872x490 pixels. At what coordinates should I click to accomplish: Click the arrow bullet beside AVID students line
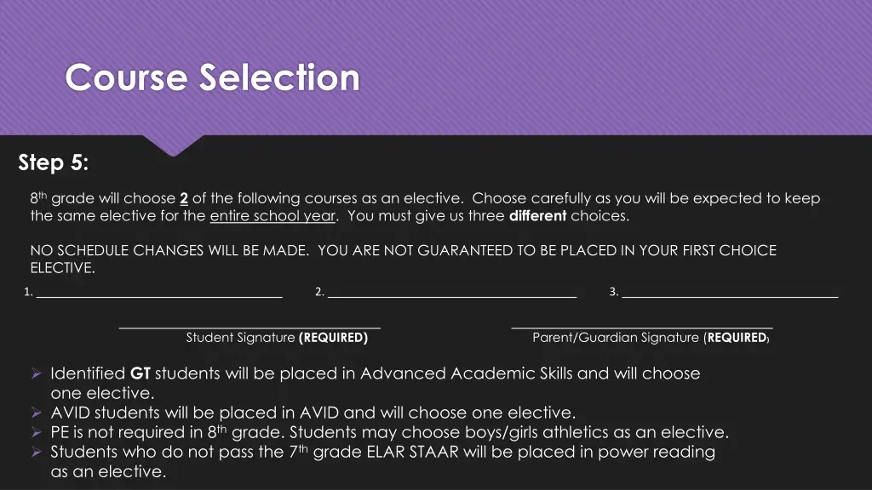tap(36, 413)
